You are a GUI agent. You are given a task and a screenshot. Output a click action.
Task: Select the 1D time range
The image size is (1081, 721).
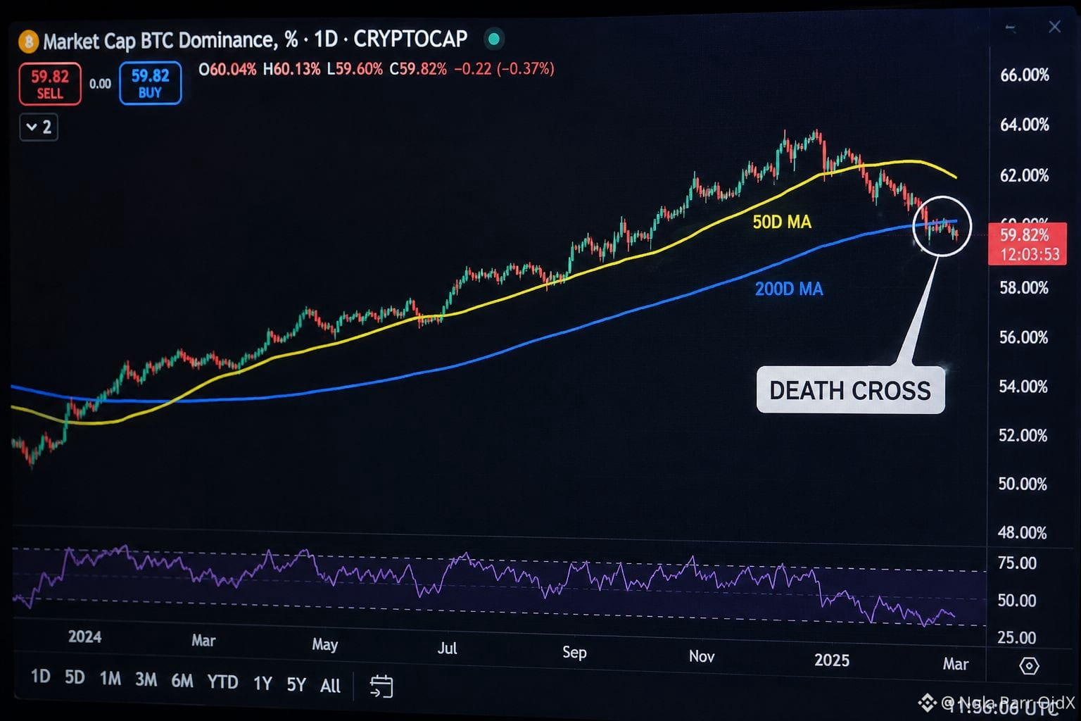[x=41, y=677]
